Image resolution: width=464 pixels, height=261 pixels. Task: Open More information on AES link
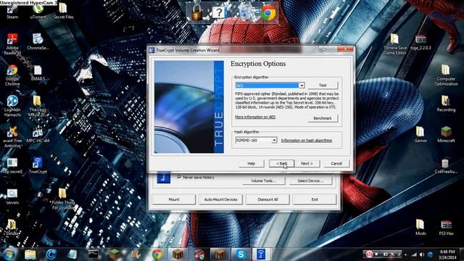click(255, 117)
